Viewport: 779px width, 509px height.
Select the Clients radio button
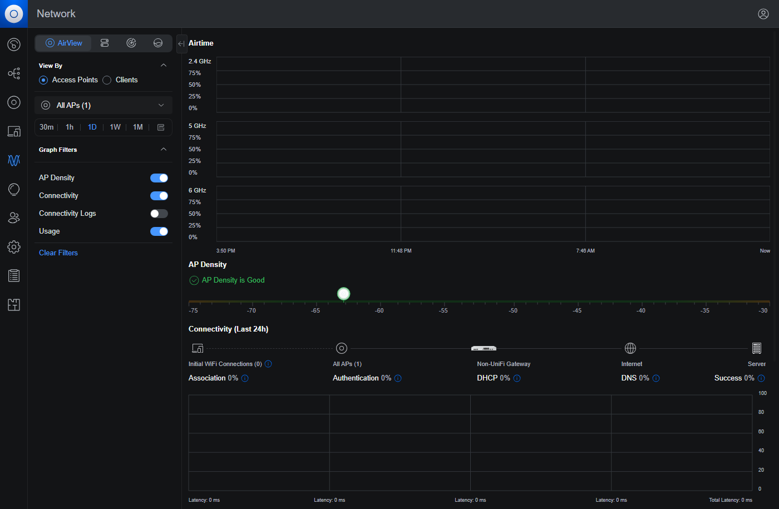click(107, 80)
